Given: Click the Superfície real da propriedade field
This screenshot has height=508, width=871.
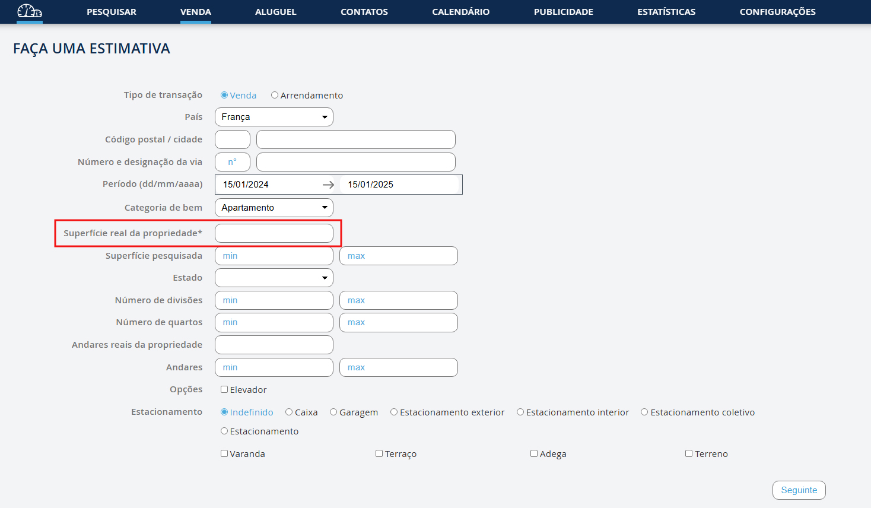Looking at the screenshot, I should [x=274, y=233].
